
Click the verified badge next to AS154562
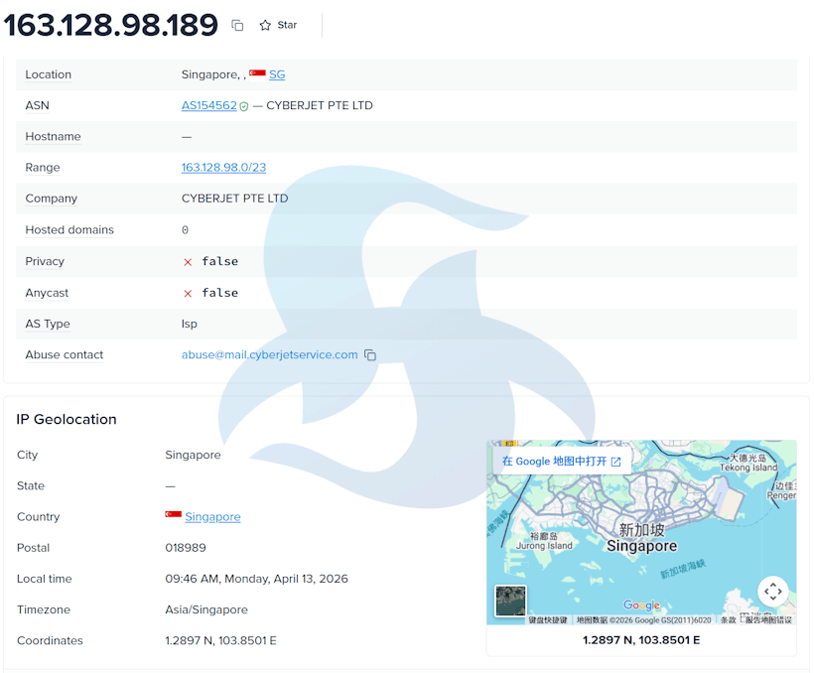(244, 106)
